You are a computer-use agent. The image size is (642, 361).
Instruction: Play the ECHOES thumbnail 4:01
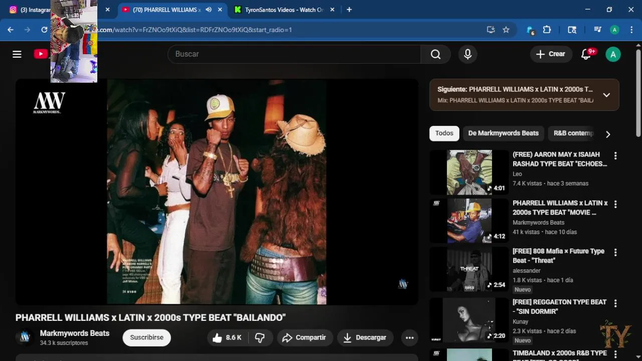tap(469, 172)
